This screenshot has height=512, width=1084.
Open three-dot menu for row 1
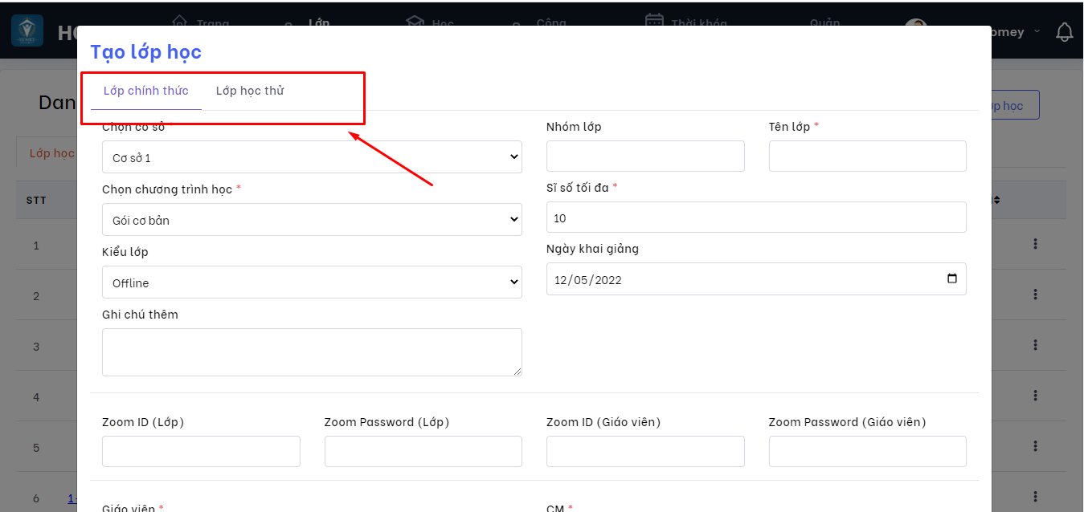(x=1036, y=244)
